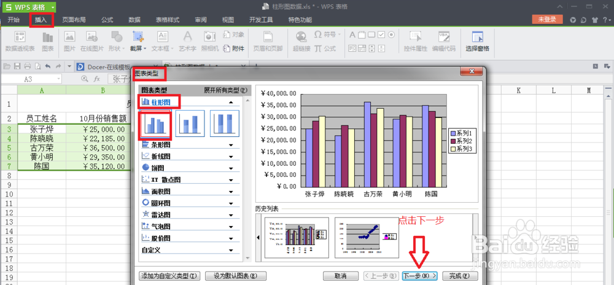
Task: Insert a picture with 图片 icon
Action: (x=70, y=42)
